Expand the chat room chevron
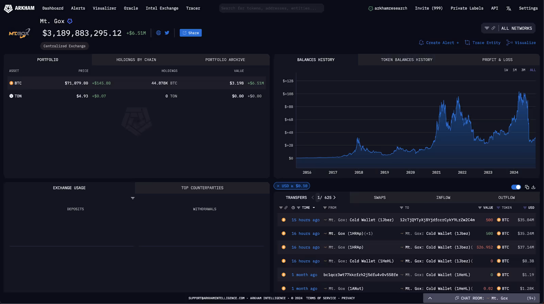The height and width of the screenshot is (304, 544). (430, 298)
